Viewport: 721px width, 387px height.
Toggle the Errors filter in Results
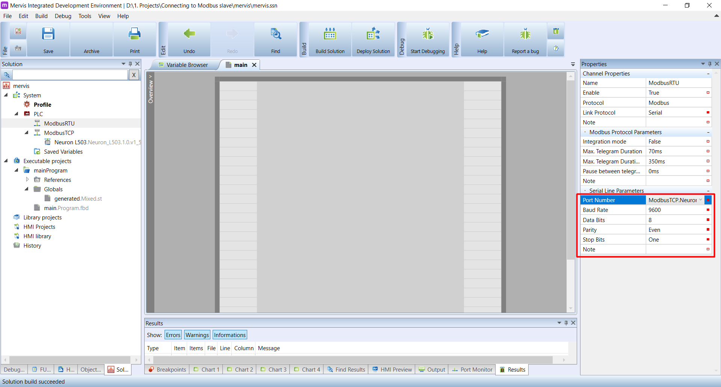pyautogui.click(x=173, y=335)
